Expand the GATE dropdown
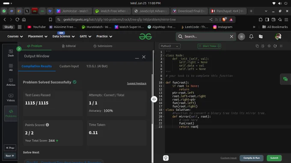291x163 pixels. 85,36
